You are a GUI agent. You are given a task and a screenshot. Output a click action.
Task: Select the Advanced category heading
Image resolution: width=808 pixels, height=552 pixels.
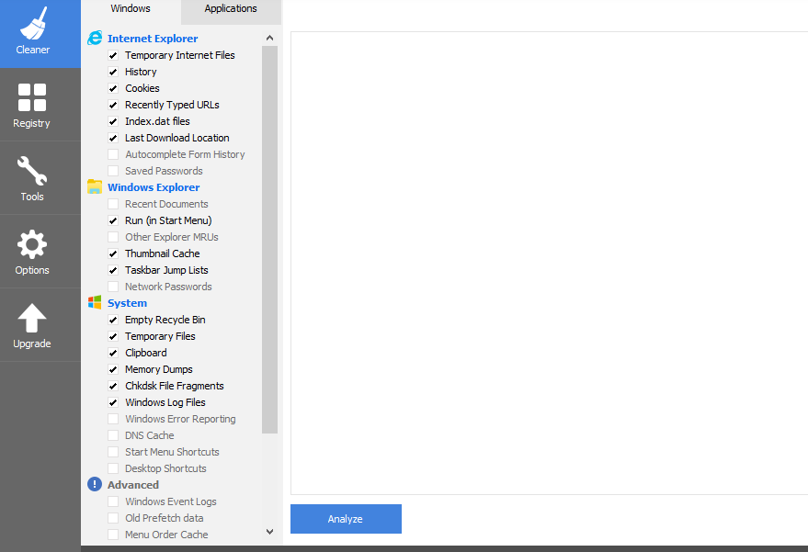point(133,485)
